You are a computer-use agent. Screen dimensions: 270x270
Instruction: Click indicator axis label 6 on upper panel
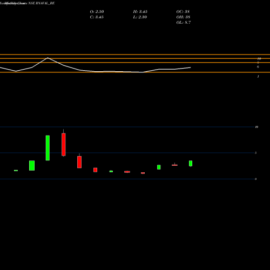tap(258, 67)
